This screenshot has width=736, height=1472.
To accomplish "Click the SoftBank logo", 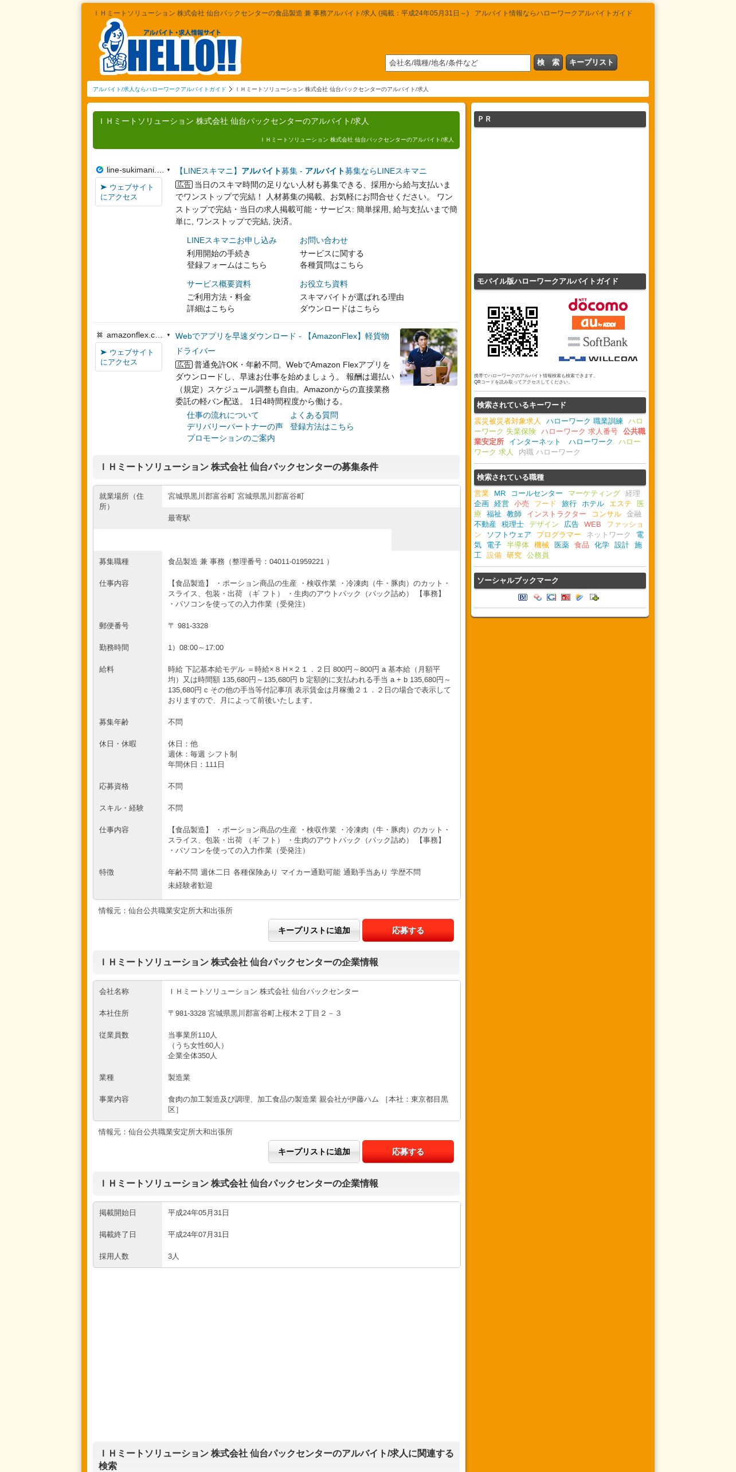I will click(x=598, y=342).
